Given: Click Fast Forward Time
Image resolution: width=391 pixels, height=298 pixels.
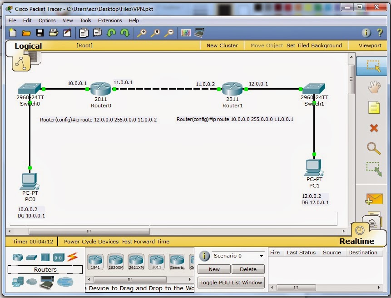Looking at the screenshot, I should [146, 242].
